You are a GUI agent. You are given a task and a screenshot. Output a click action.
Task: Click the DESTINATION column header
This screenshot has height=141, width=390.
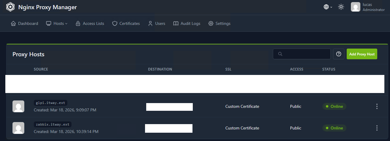[x=160, y=69]
